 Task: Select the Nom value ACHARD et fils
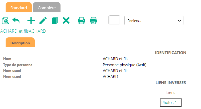tap(115, 59)
